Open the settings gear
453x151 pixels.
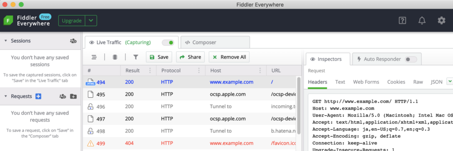pos(441,21)
